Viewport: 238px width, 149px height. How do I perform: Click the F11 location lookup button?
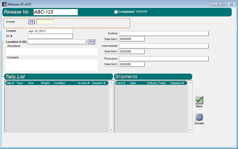pyautogui.click(x=91, y=42)
